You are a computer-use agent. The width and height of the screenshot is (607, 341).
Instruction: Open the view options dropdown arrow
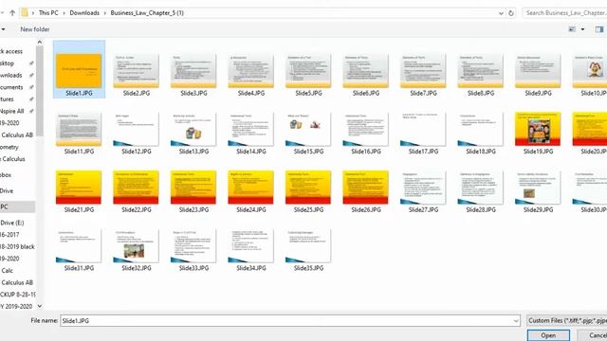point(582,29)
